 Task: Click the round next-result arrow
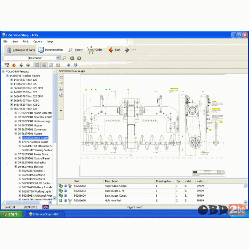tap(79, 58)
